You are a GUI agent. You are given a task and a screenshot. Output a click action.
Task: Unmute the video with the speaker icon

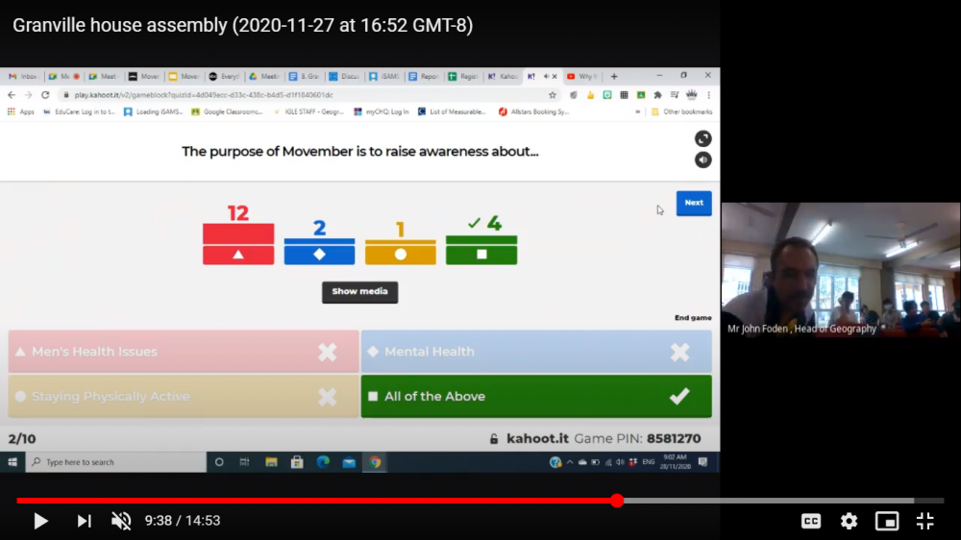[121, 521]
